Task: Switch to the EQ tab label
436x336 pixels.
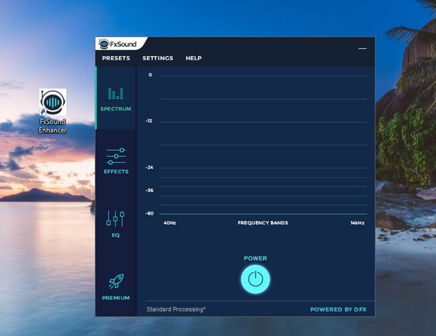Action: 116,235
